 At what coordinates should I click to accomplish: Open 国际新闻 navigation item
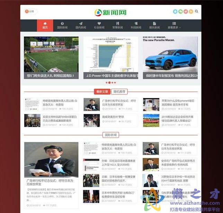[62, 26]
